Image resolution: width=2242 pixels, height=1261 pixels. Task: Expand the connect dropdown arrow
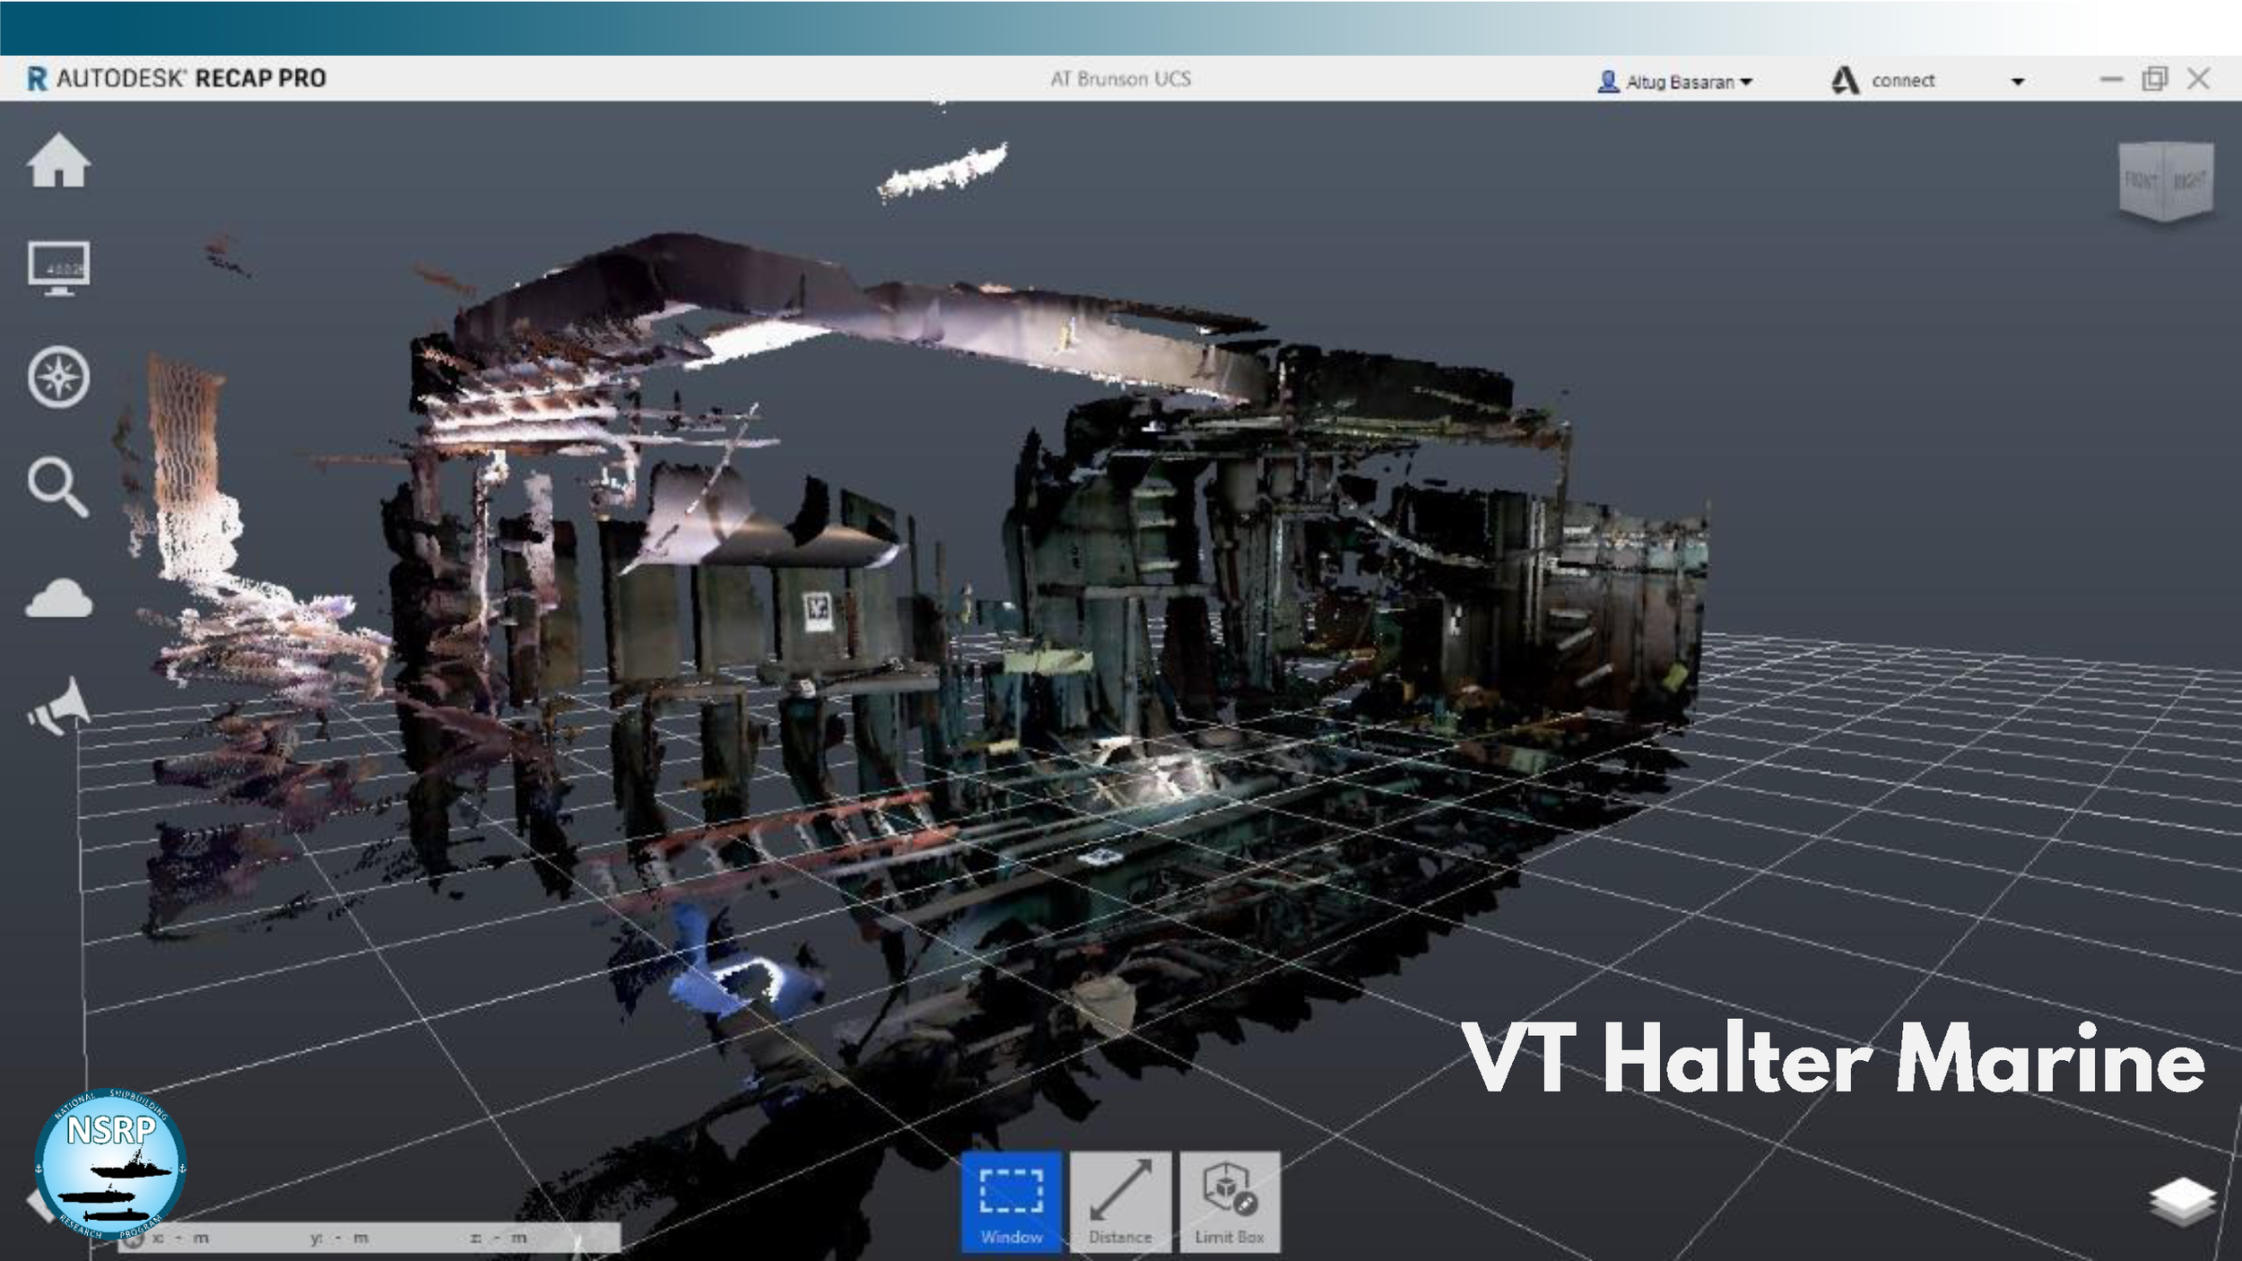[2018, 82]
